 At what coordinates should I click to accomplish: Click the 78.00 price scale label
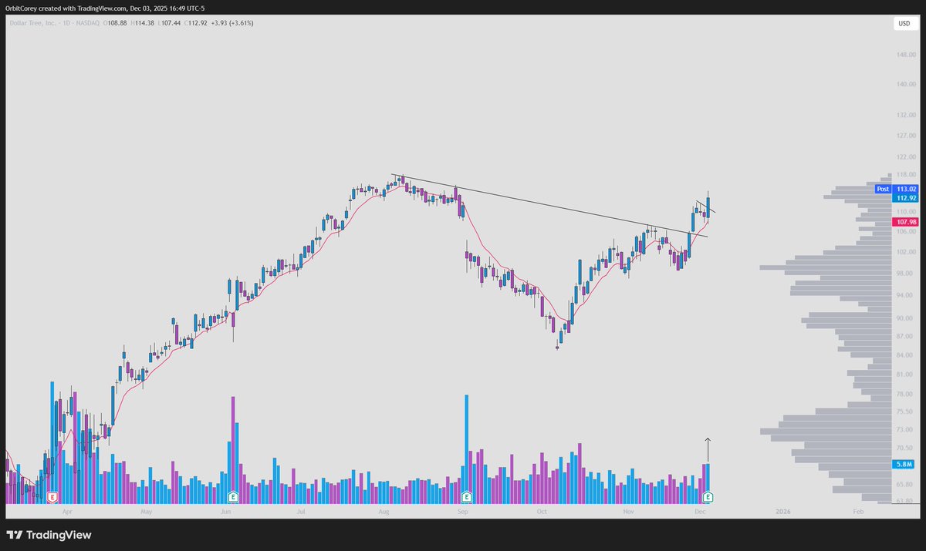pos(906,394)
